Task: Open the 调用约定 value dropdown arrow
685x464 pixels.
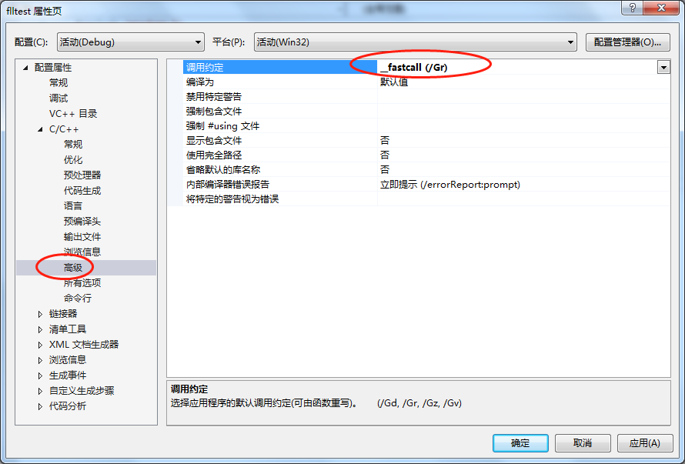Action: (x=663, y=67)
